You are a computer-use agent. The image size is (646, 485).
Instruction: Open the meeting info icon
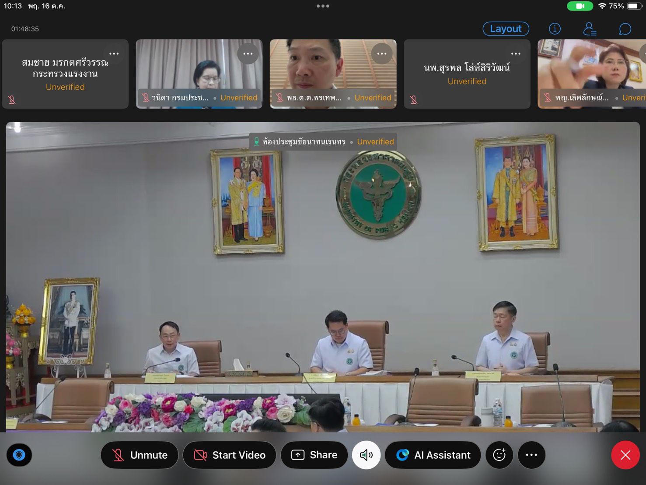555,29
